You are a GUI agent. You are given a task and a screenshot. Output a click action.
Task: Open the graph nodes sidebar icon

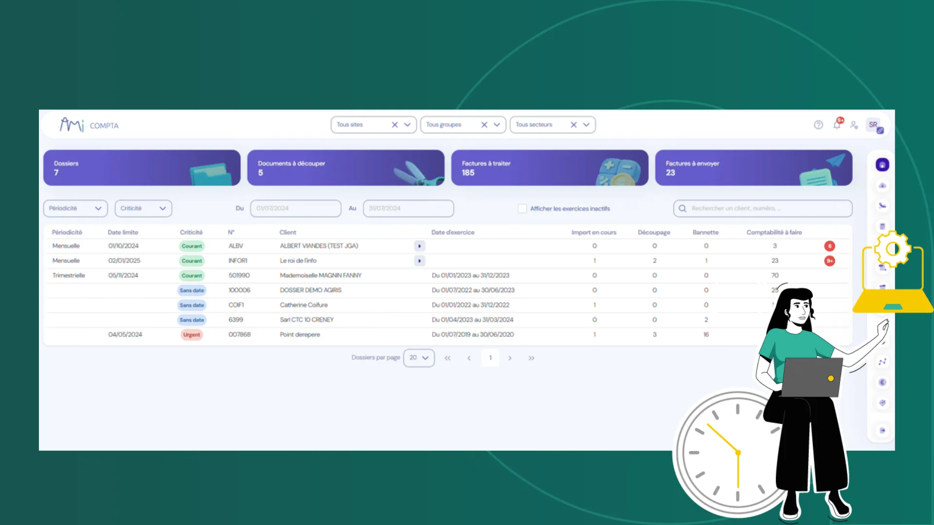[x=882, y=362]
